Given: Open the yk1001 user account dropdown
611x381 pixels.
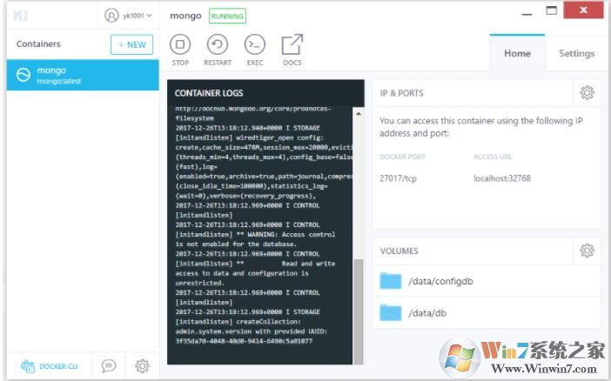Looking at the screenshot, I should coord(128,16).
